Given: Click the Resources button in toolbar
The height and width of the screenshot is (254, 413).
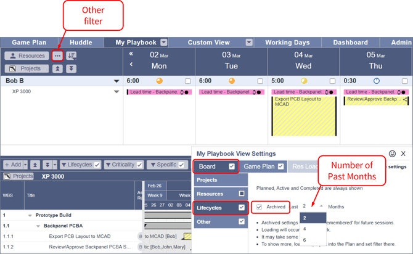Looking at the screenshot, I should [x=27, y=55].
